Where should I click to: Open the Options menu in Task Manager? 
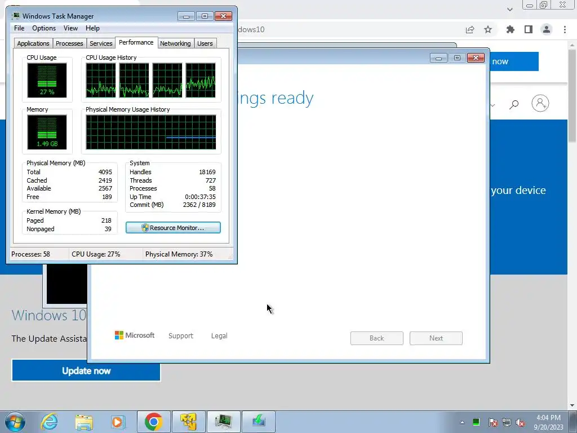44,28
